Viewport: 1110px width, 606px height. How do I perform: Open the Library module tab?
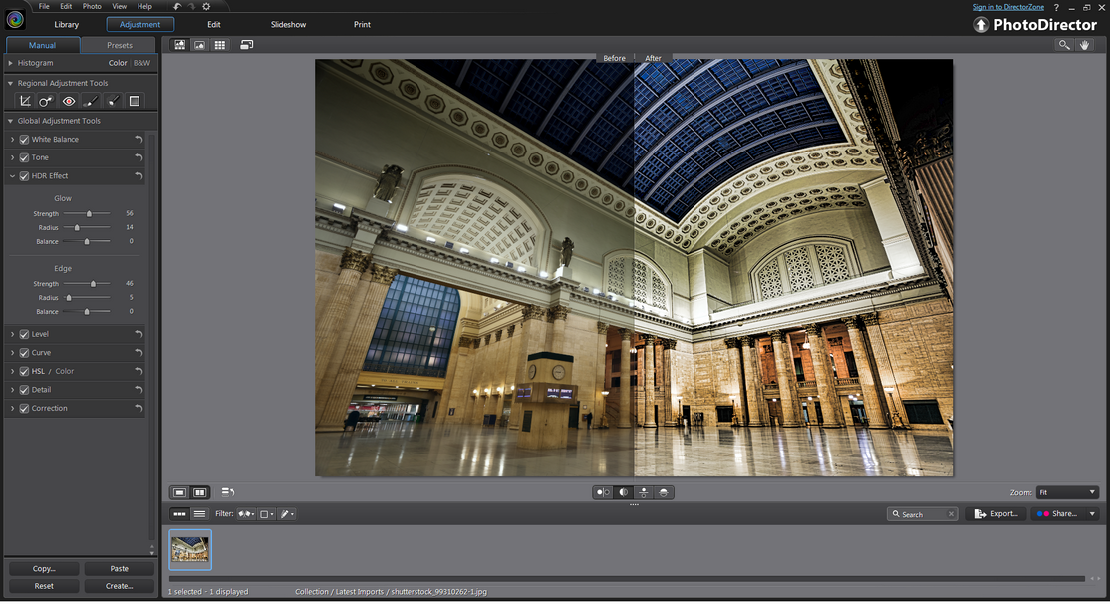click(67, 24)
